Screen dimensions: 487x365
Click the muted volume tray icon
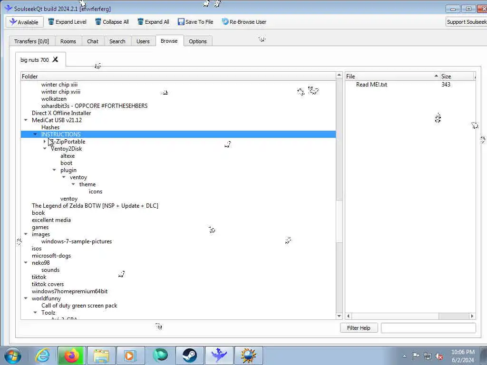(x=439, y=356)
